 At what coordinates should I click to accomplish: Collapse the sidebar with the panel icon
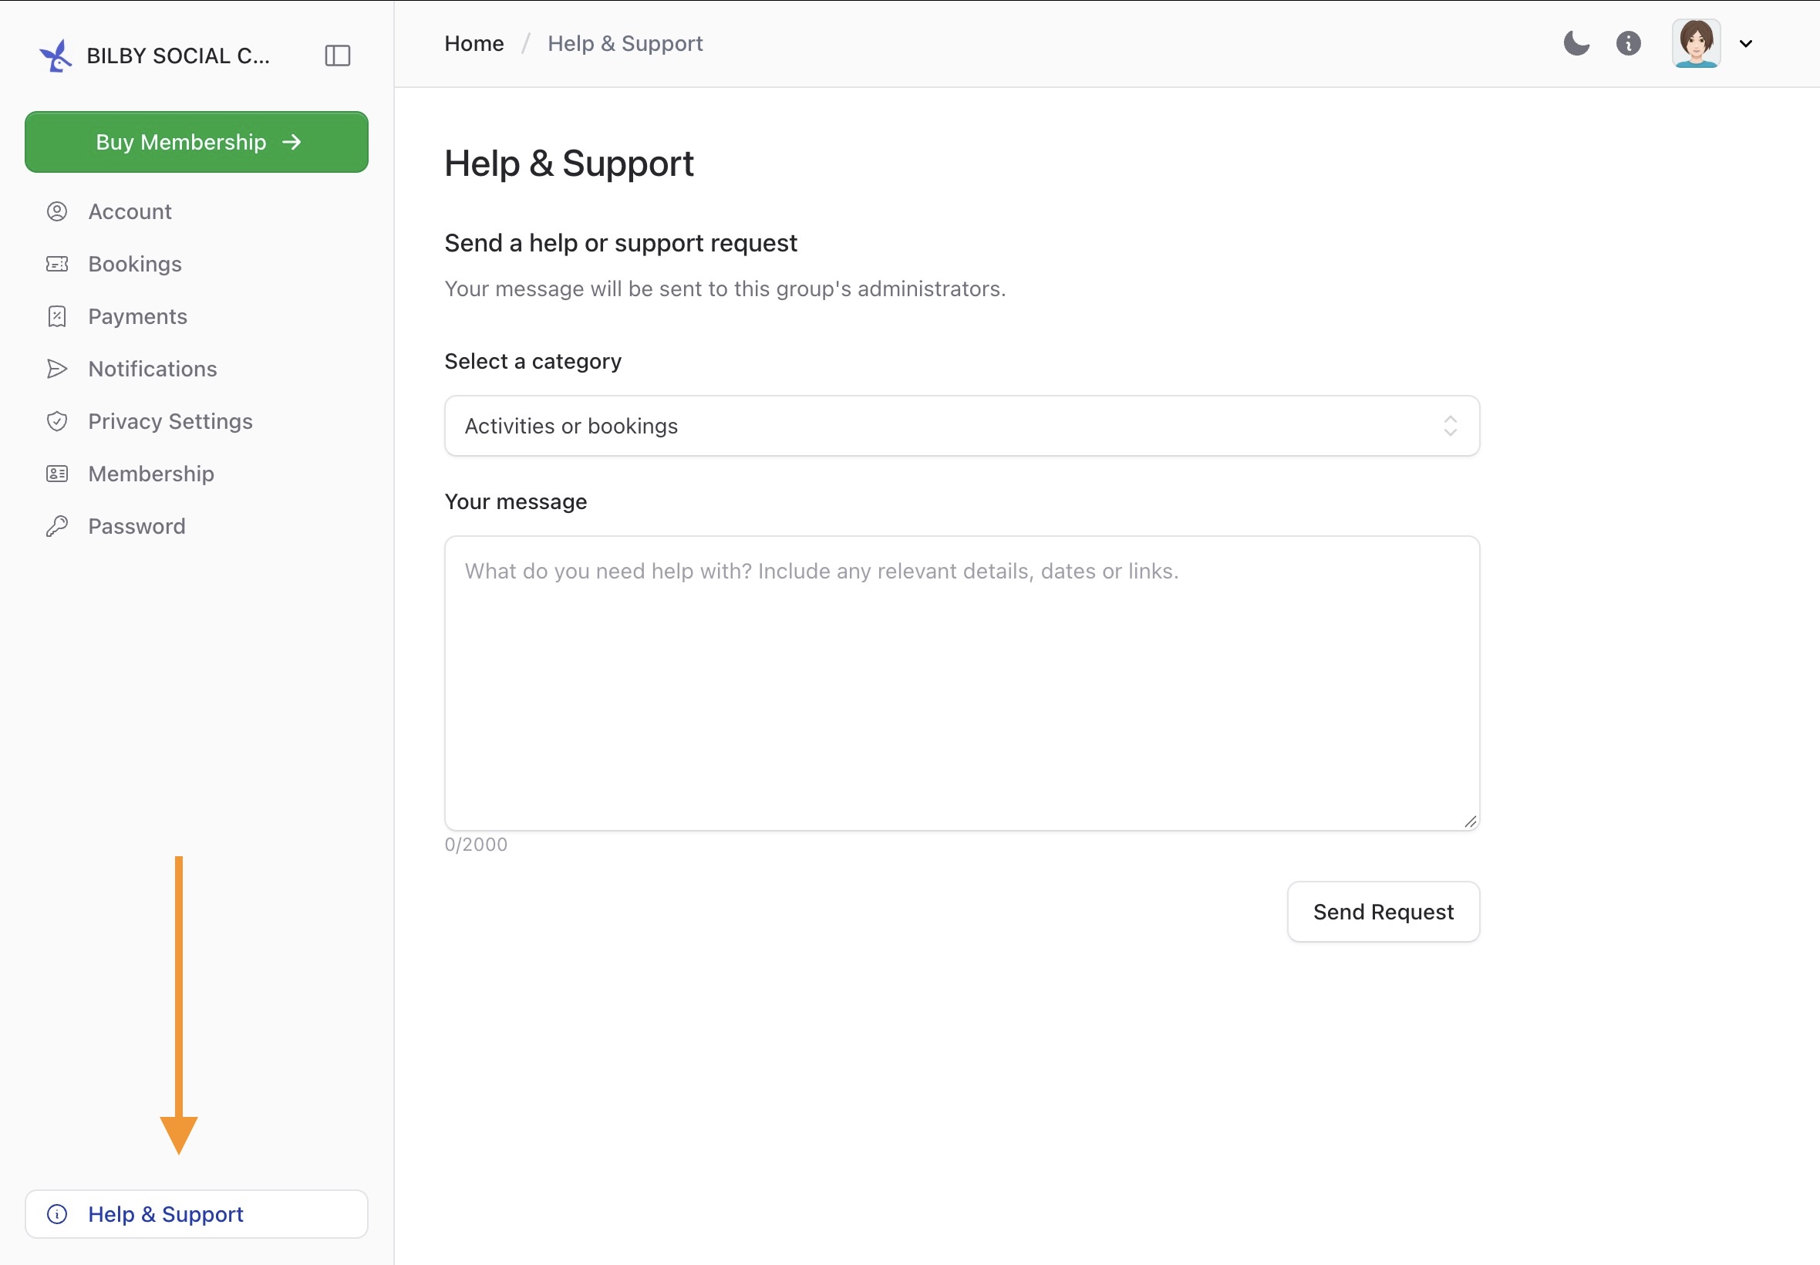pyautogui.click(x=338, y=56)
